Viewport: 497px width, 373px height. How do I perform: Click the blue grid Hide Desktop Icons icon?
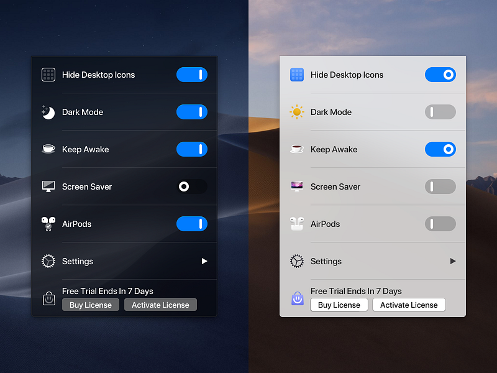[297, 75]
